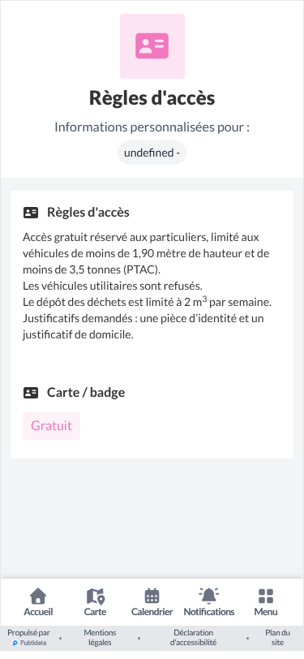Image resolution: width=304 pixels, height=659 pixels.
Task: Click the large pink ID card icon
Action: coord(152,45)
